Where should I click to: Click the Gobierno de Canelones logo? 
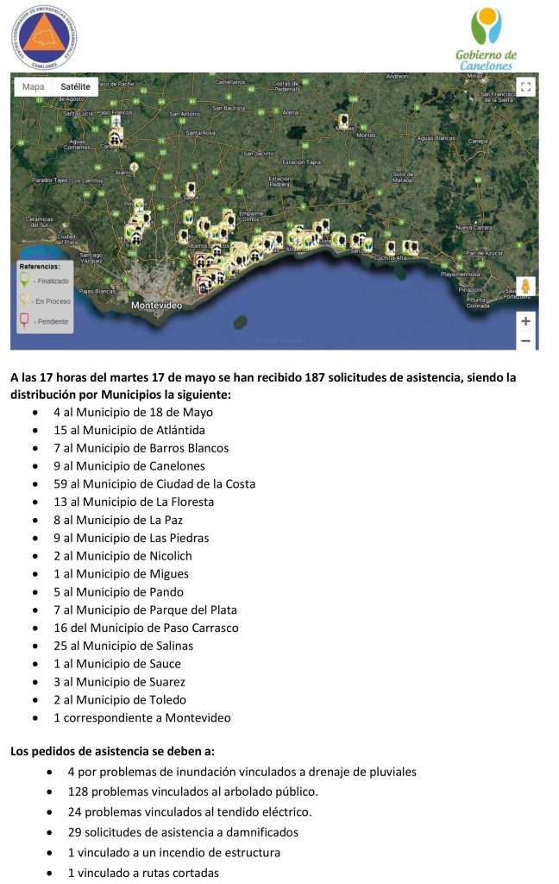(x=486, y=38)
